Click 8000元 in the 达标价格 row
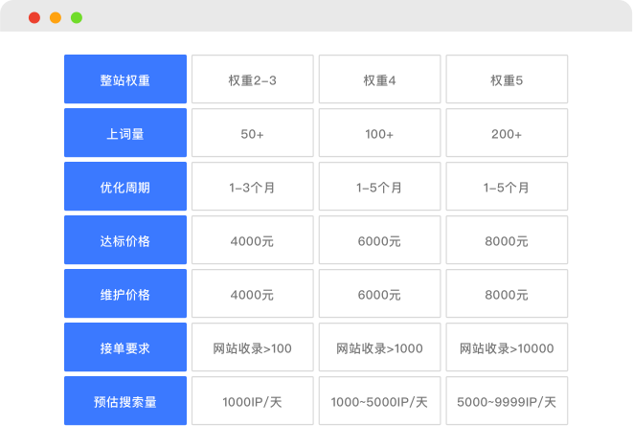The height and width of the screenshot is (447, 633). [x=507, y=240]
